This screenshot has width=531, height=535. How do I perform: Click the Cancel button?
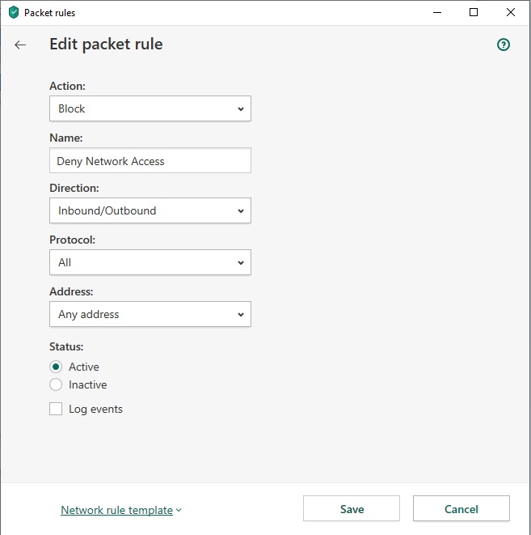[461, 509]
